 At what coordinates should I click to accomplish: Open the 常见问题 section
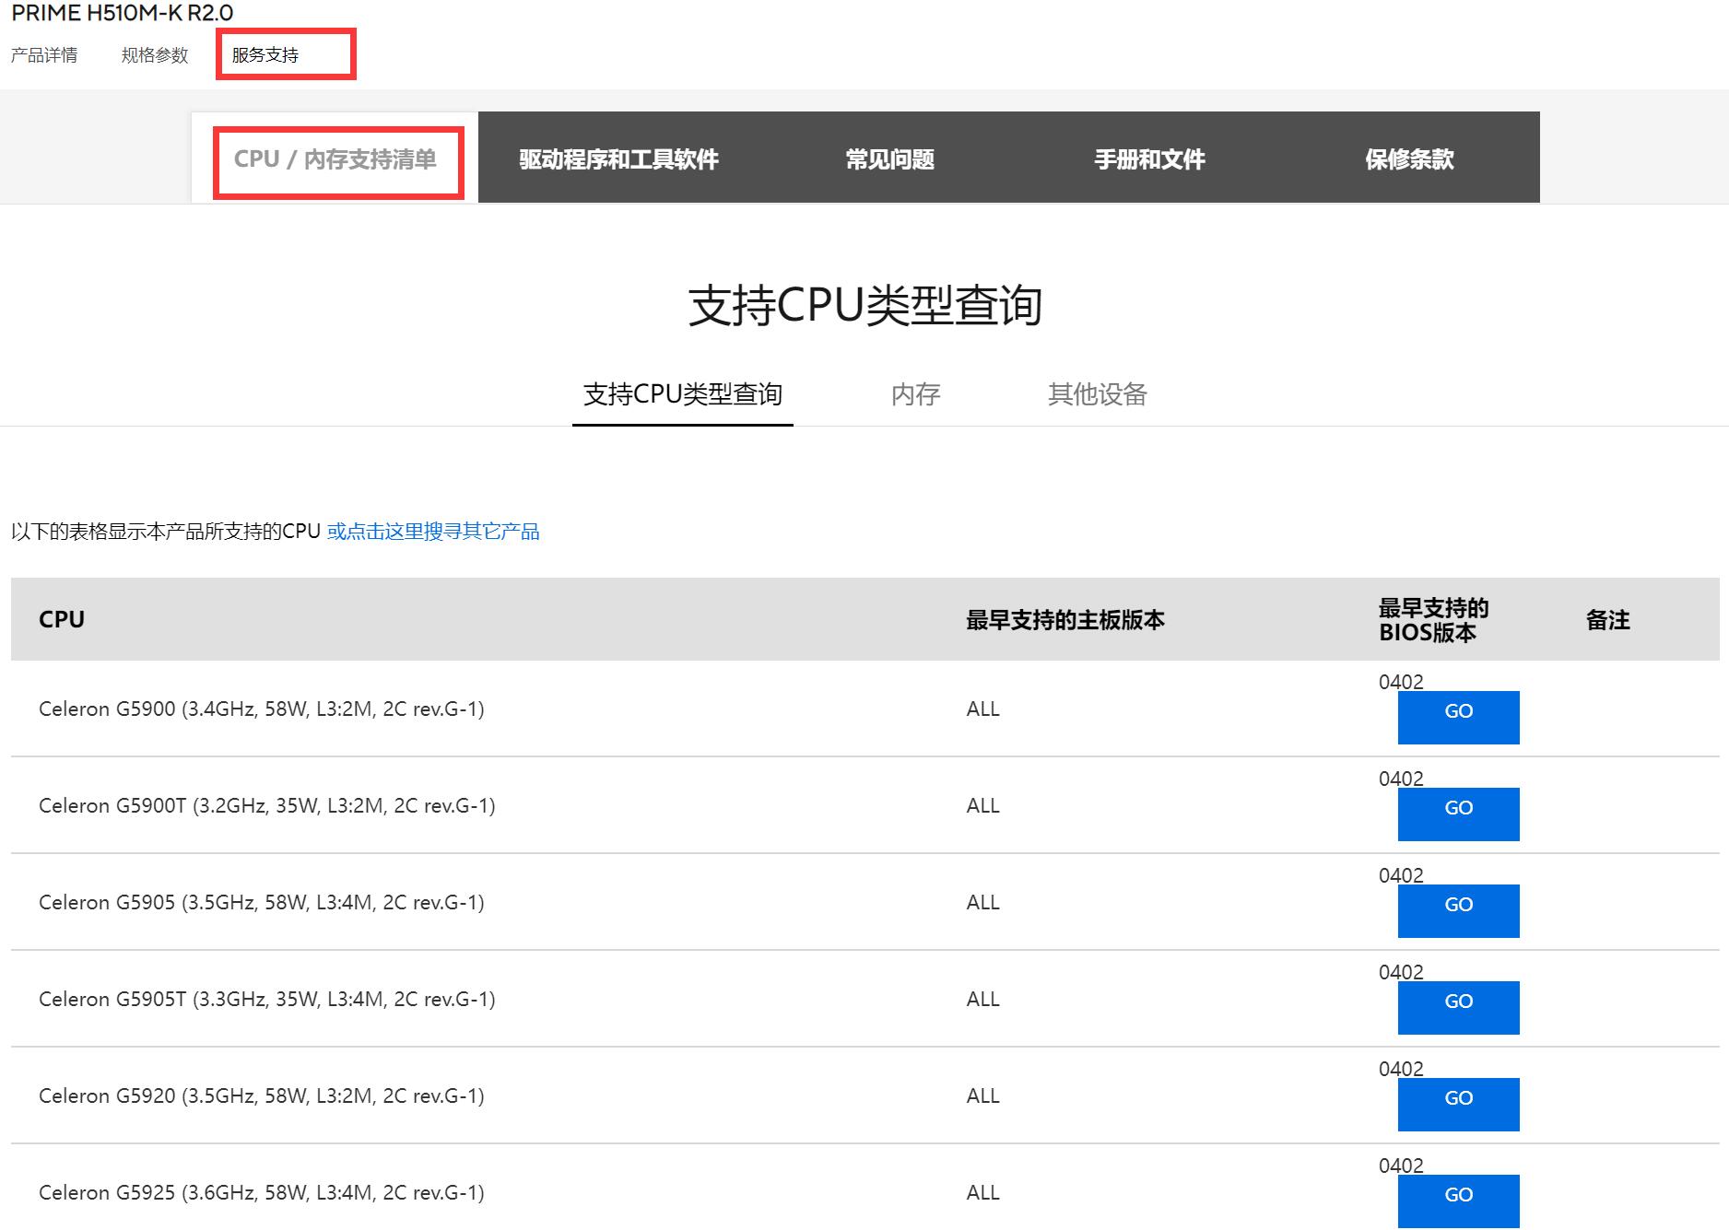(892, 158)
